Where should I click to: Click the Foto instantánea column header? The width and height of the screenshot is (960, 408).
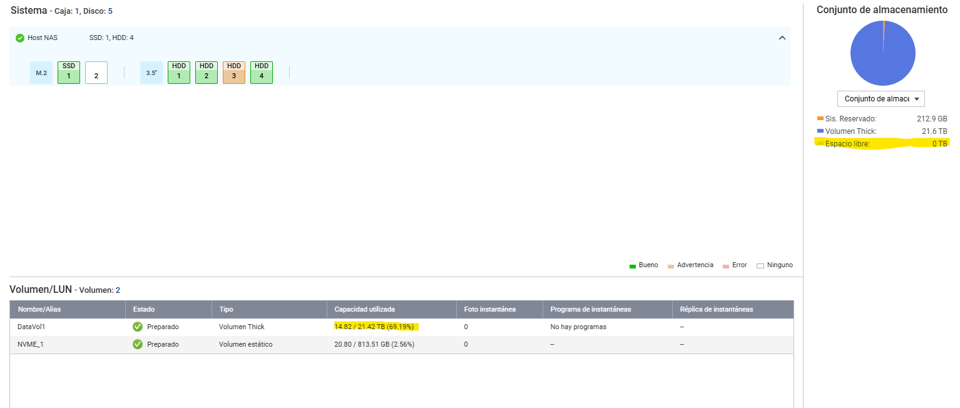point(489,309)
